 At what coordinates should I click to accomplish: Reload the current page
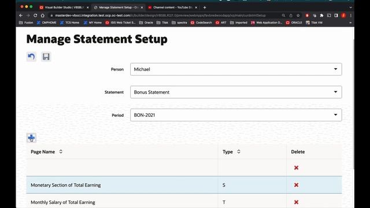(x=35, y=16)
